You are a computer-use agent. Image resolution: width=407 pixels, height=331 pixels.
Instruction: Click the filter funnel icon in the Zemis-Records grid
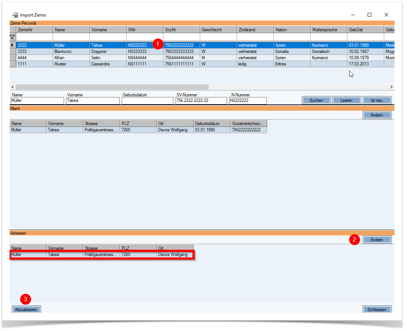tap(12, 37)
